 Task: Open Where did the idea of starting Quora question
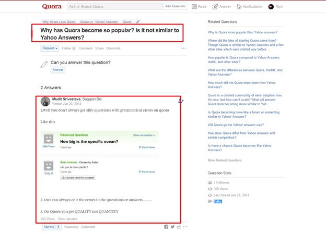click(246, 45)
